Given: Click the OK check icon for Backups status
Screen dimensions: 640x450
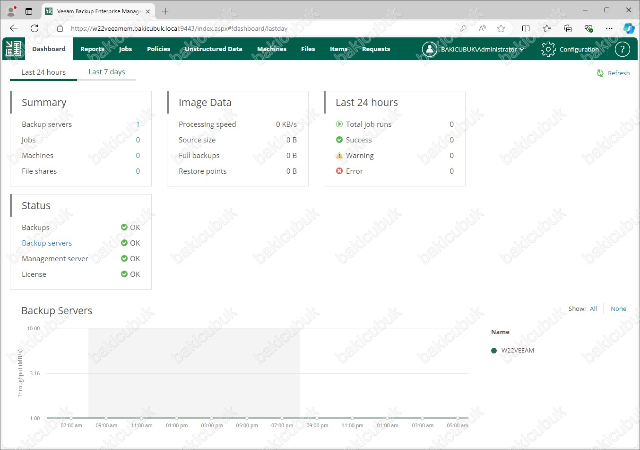Looking at the screenshot, I should [x=124, y=227].
